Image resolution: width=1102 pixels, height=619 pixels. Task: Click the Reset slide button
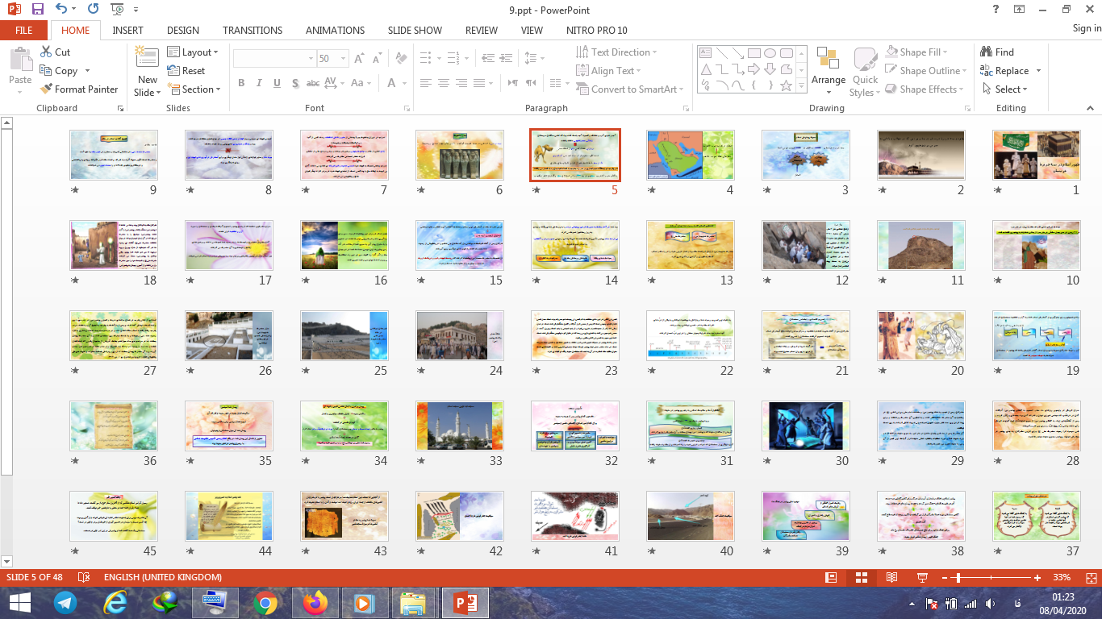(186, 71)
